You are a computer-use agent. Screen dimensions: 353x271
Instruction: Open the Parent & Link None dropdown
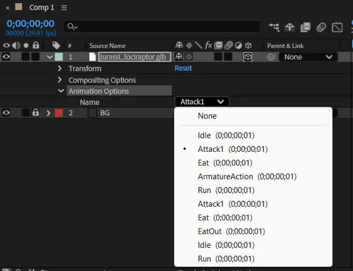(308, 57)
